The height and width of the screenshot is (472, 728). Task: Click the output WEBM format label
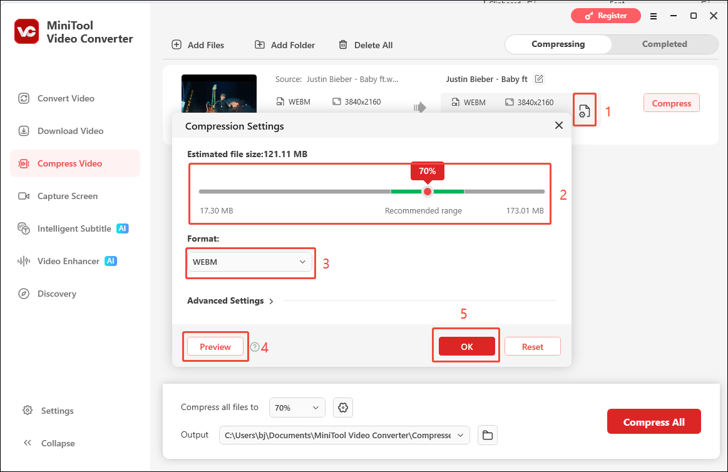[474, 102]
